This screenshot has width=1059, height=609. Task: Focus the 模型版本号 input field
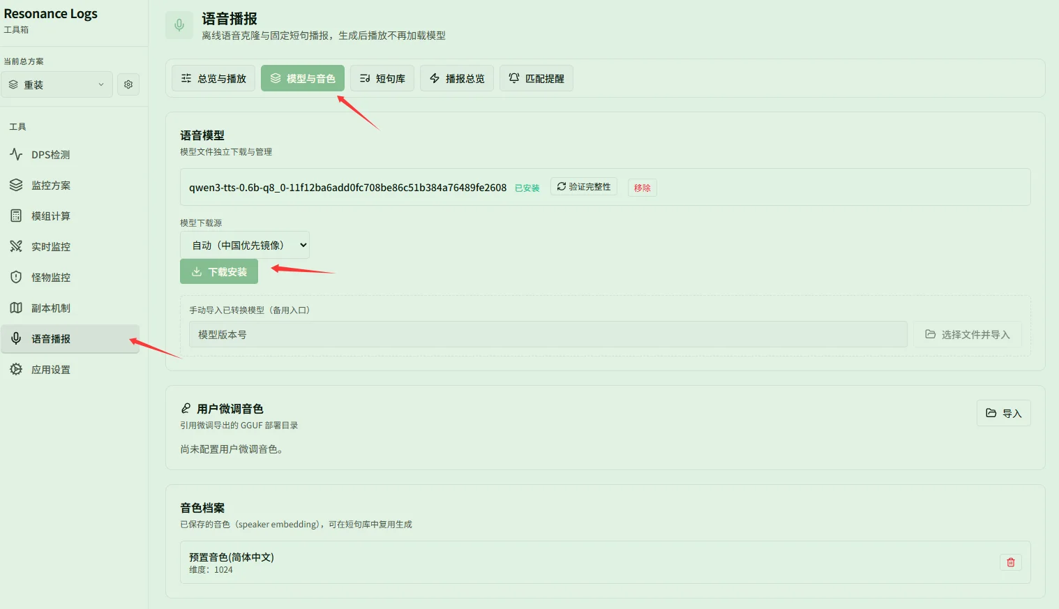[x=548, y=334]
